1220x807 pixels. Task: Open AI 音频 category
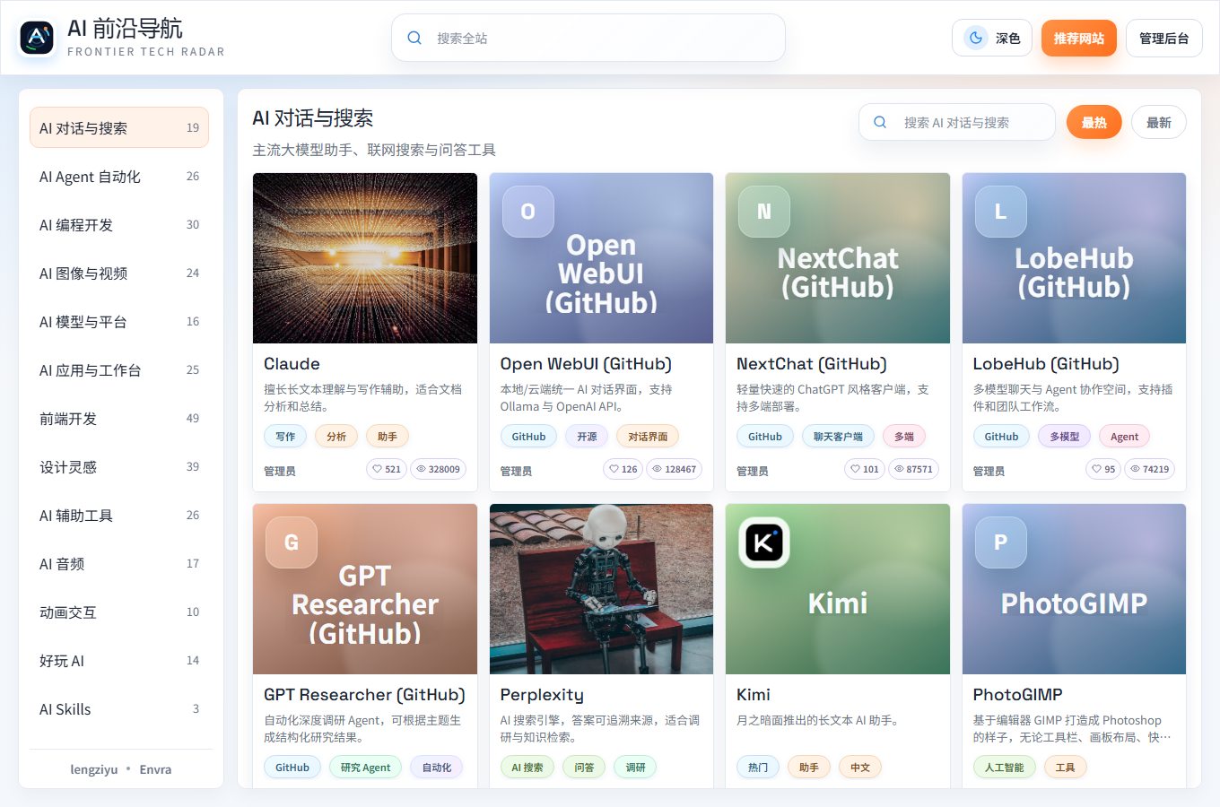click(x=119, y=564)
